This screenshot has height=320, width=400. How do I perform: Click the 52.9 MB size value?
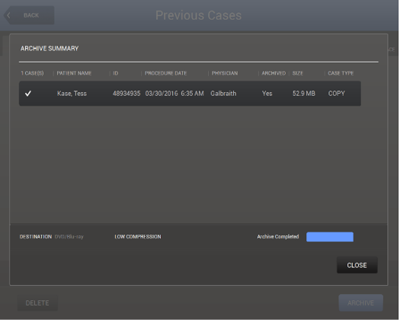pos(303,94)
